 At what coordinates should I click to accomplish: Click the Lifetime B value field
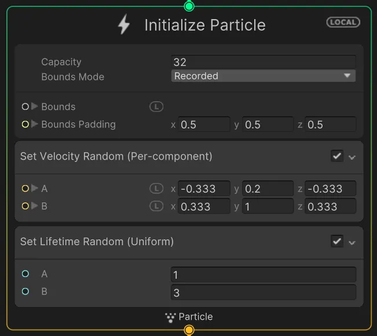pyautogui.click(x=263, y=293)
